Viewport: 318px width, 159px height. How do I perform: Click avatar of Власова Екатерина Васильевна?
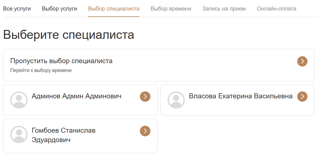(x=176, y=100)
